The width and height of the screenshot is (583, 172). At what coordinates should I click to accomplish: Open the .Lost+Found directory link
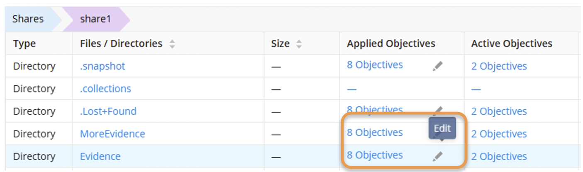(108, 111)
